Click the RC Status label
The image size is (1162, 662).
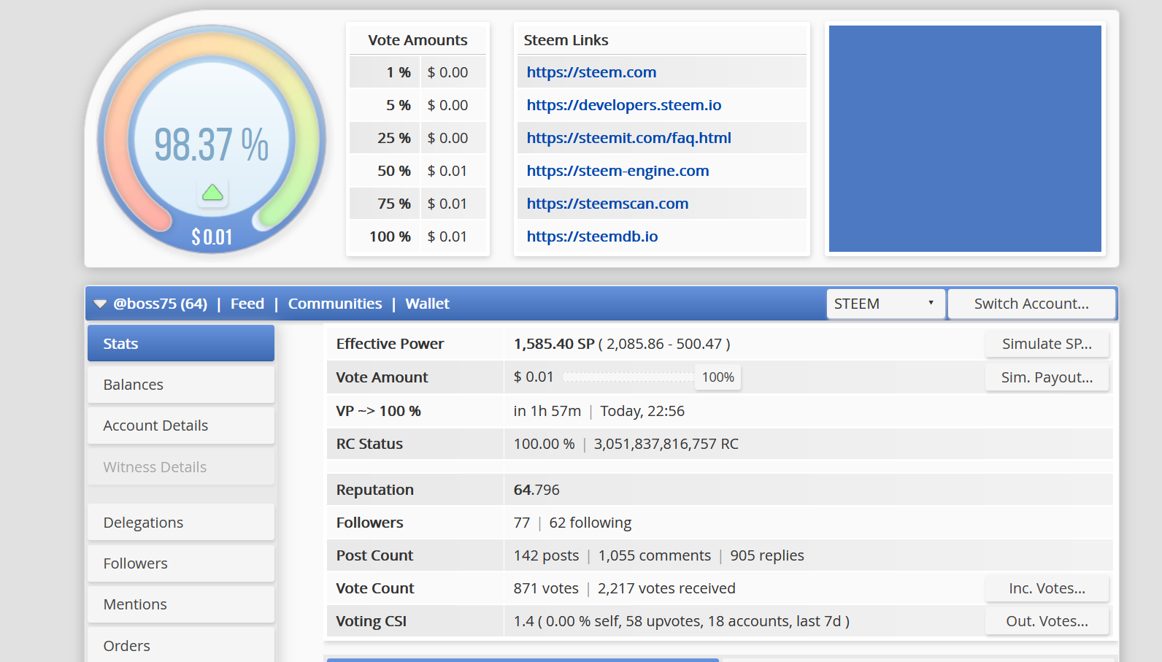(369, 444)
